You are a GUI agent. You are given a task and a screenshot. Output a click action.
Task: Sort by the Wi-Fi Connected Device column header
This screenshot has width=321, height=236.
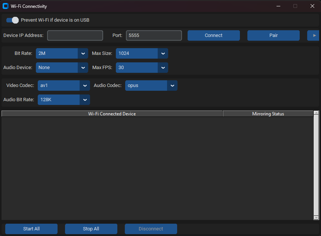pyautogui.click(x=112, y=114)
